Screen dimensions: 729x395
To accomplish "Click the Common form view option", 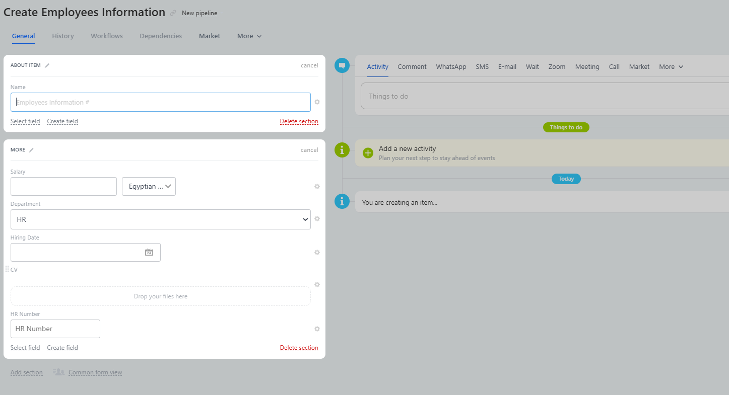I will click(x=95, y=373).
